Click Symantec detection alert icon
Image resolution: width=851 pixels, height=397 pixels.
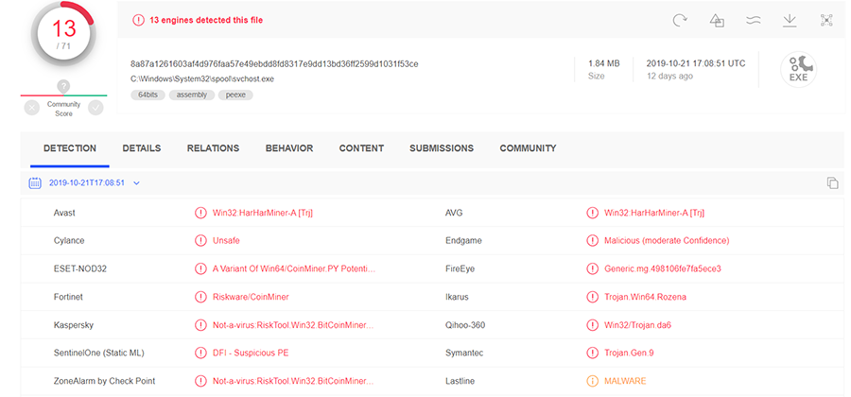[x=592, y=353]
